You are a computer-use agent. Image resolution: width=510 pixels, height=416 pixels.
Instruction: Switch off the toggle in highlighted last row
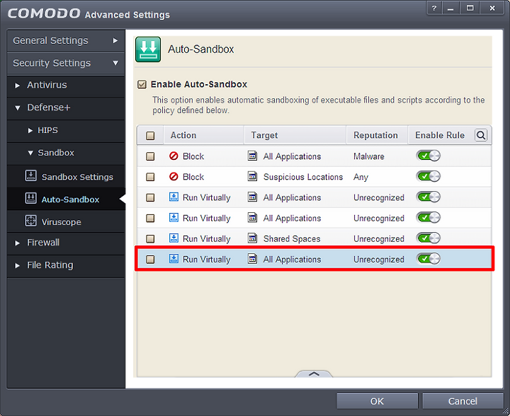coord(428,259)
